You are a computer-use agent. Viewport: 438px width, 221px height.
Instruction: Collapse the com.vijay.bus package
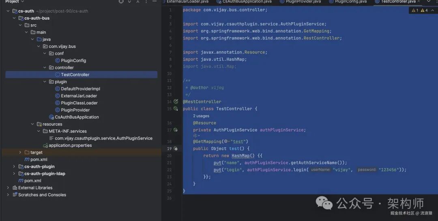39,46
